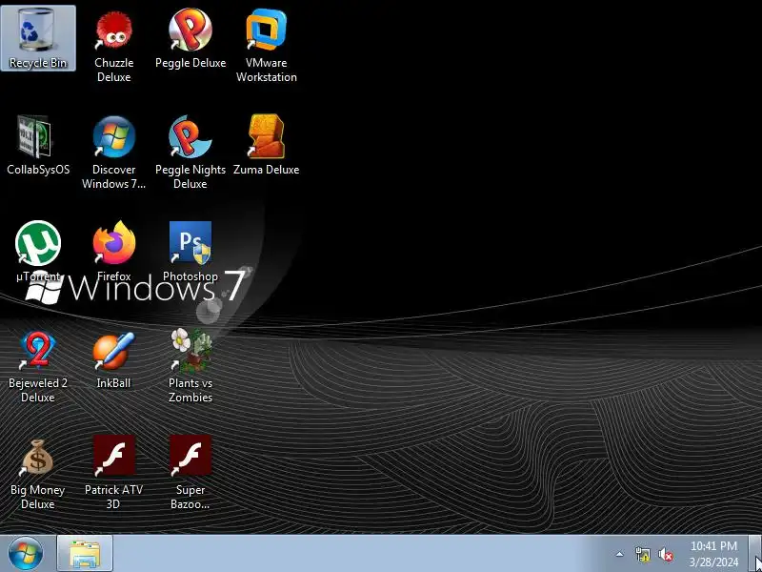Select the Recycle Bin desktop icon

[x=38, y=38]
